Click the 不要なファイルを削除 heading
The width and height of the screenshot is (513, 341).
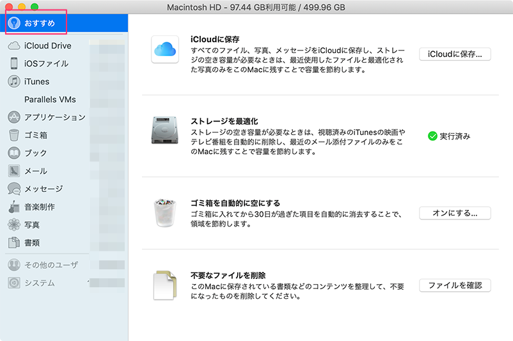[x=228, y=275]
